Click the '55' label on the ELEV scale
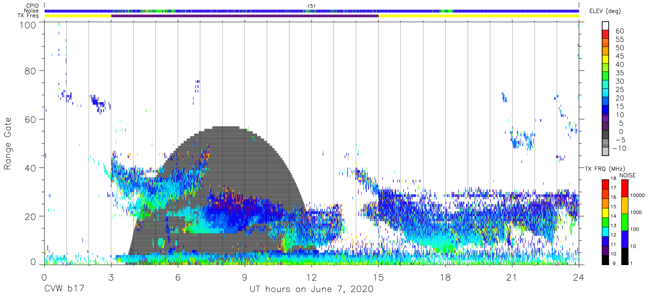This screenshot has width=651, height=300. coord(619,40)
